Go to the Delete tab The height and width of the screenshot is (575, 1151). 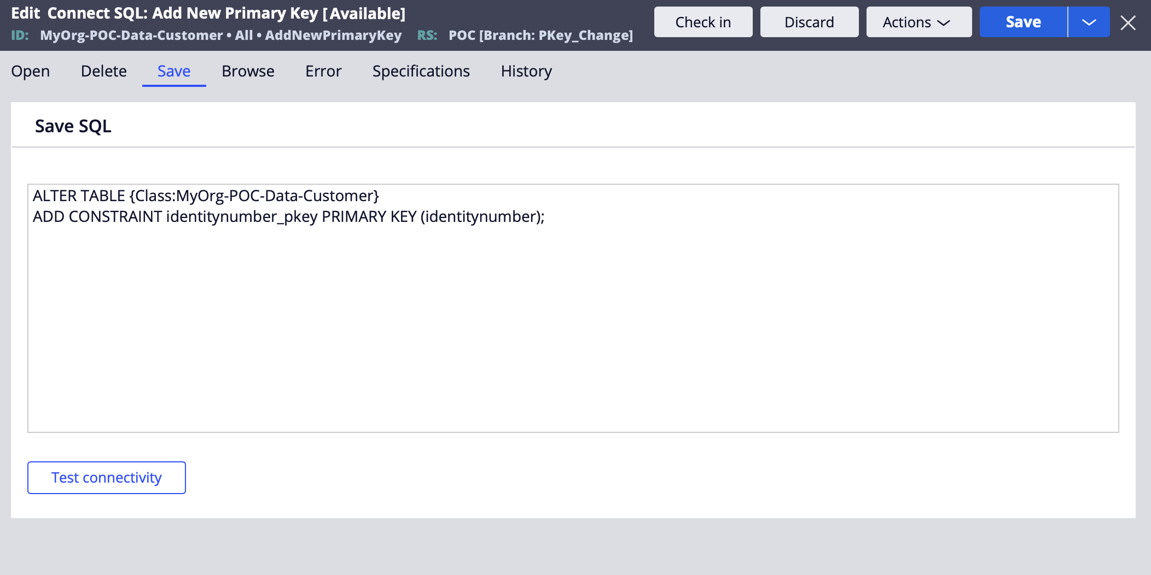(x=103, y=71)
